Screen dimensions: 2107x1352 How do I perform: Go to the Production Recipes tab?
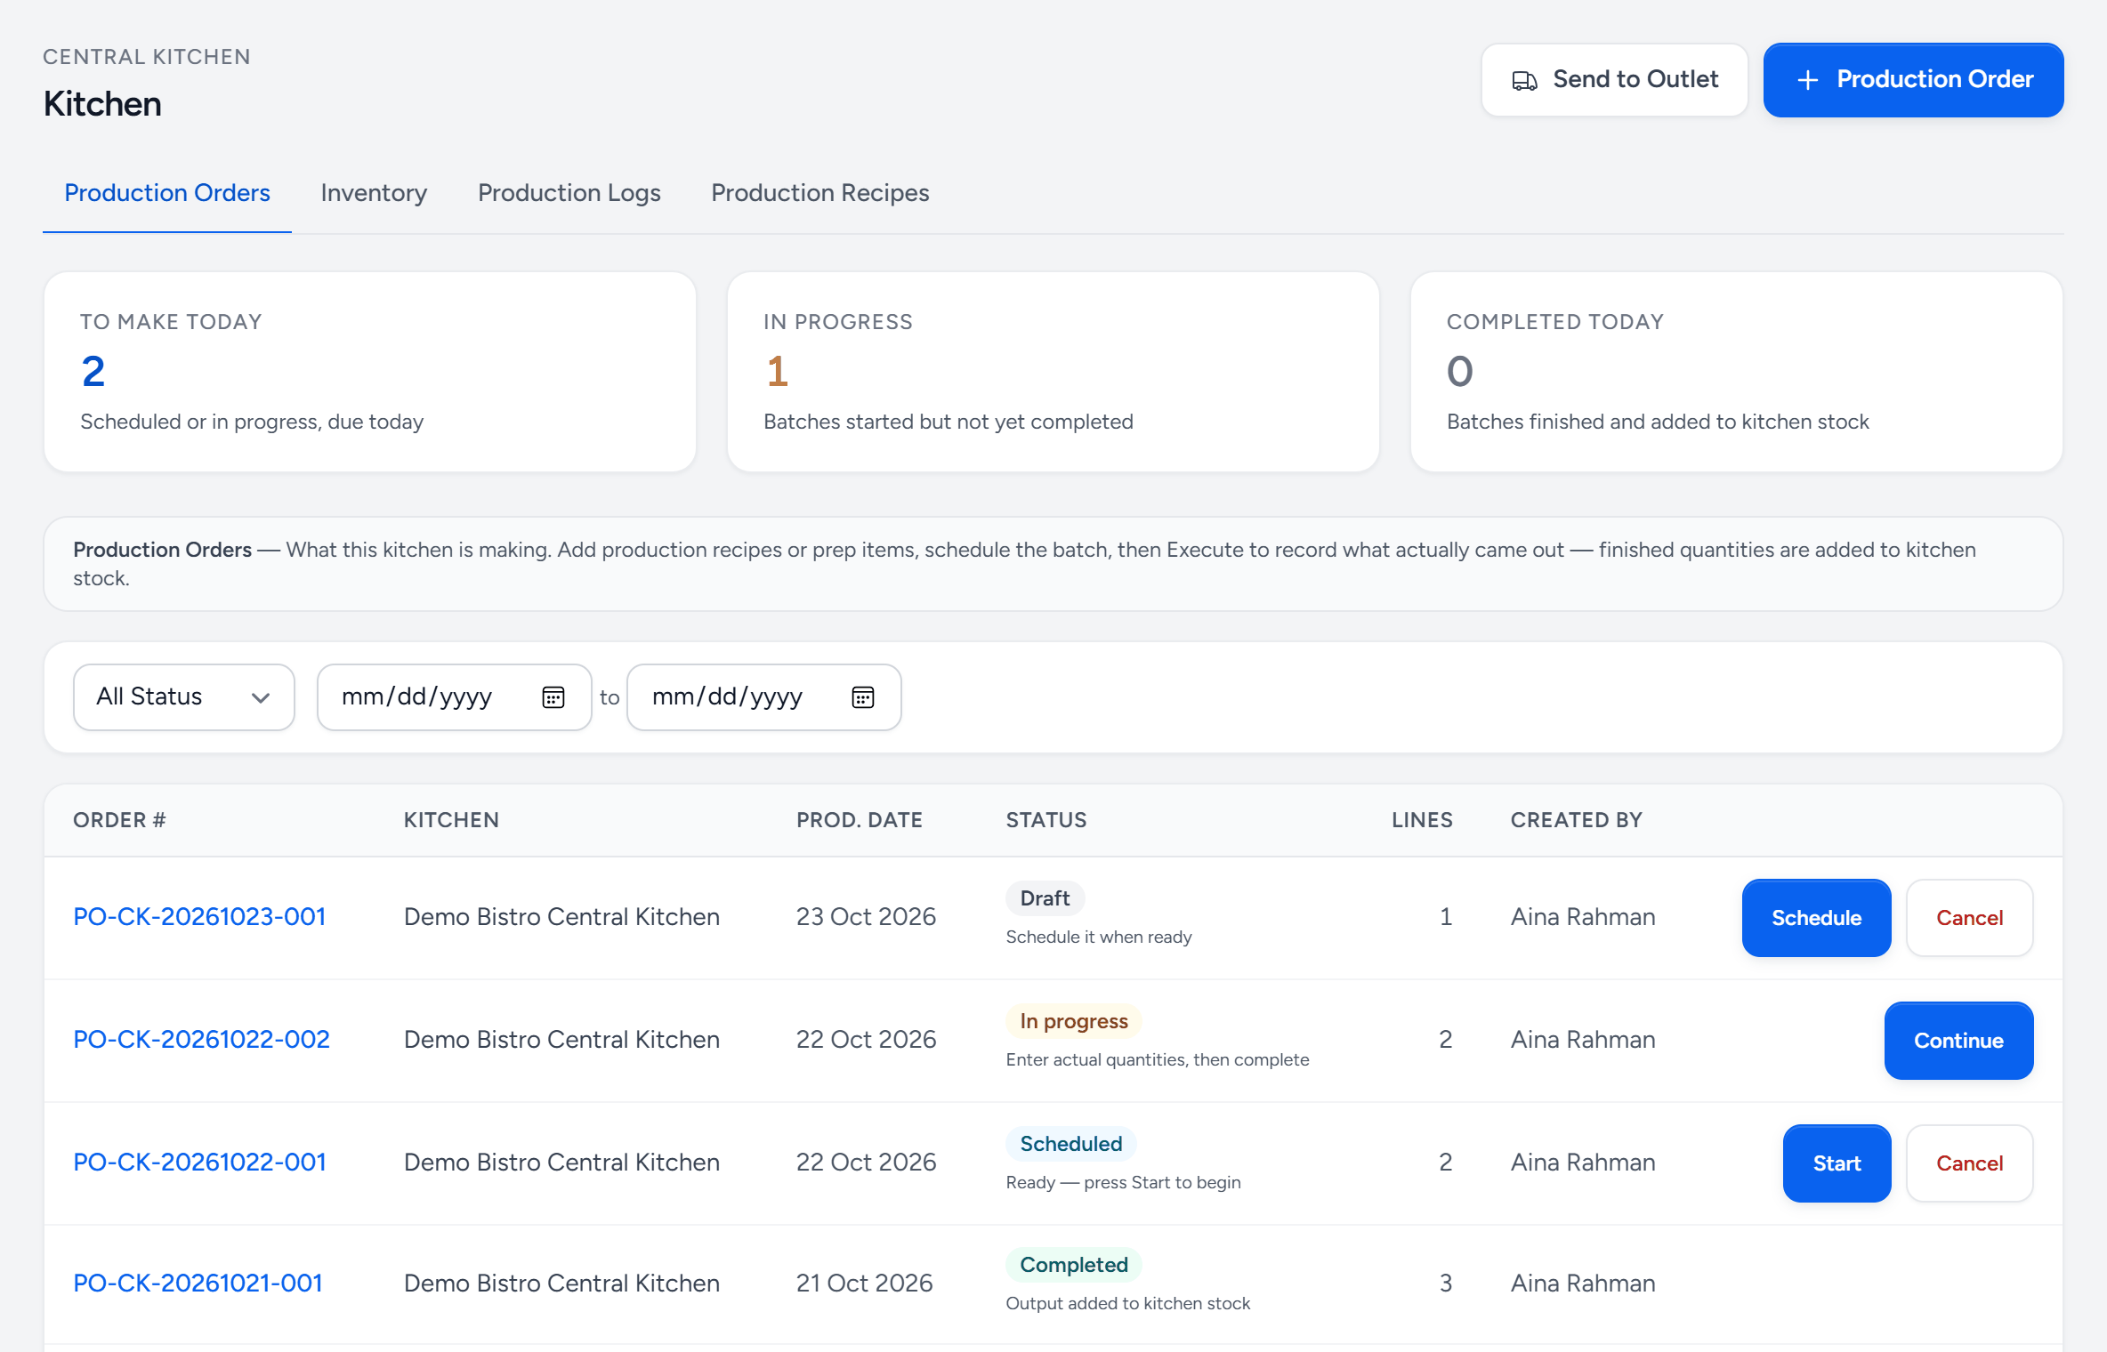coord(820,193)
